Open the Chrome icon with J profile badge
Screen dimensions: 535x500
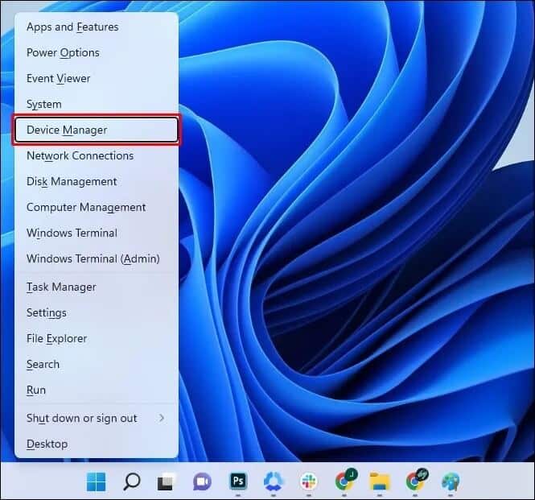[345, 480]
